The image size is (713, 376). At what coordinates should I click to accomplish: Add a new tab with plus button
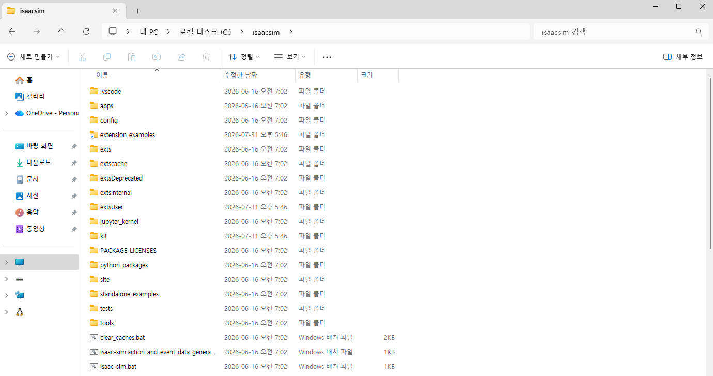[x=137, y=11]
